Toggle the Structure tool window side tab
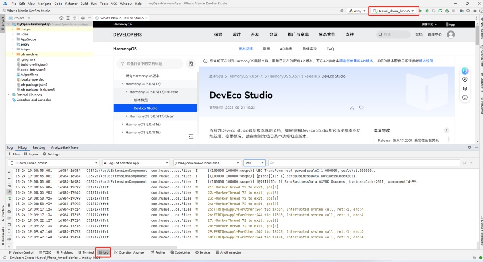The height and width of the screenshot is (262, 483). click(3, 213)
